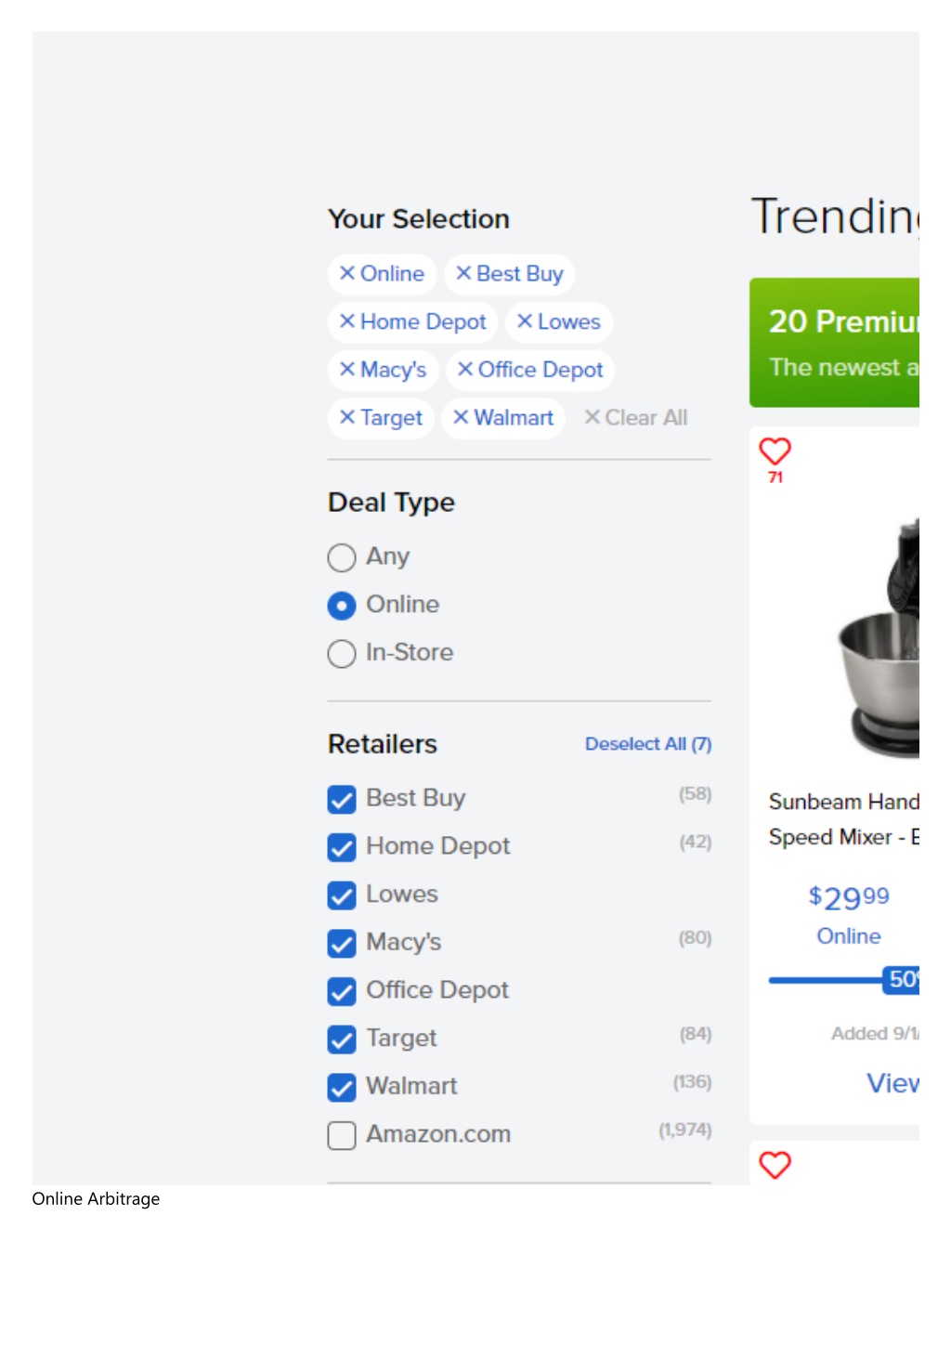Favorite the Sunbeam mixer with heart icon

775,451
